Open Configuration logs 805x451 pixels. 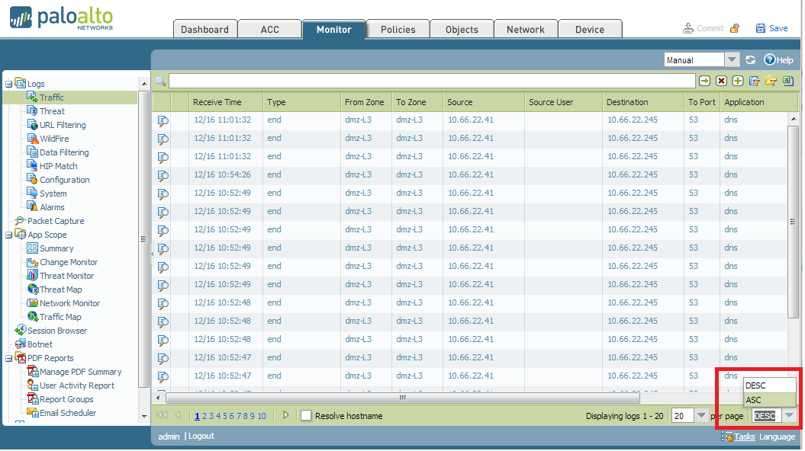(65, 180)
